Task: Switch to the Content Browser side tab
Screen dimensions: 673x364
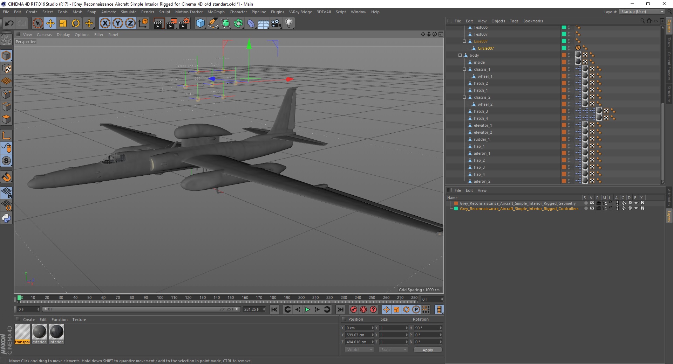Action: (669, 66)
